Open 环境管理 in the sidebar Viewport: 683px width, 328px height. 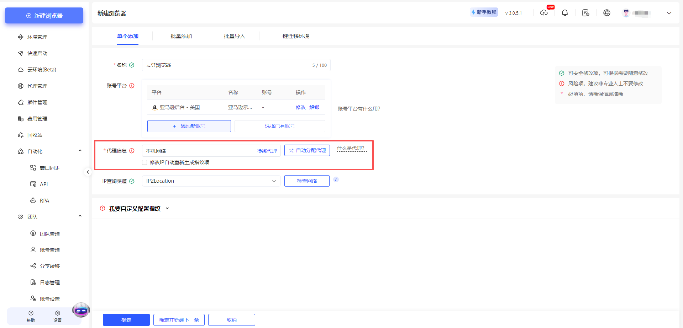tap(37, 37)
